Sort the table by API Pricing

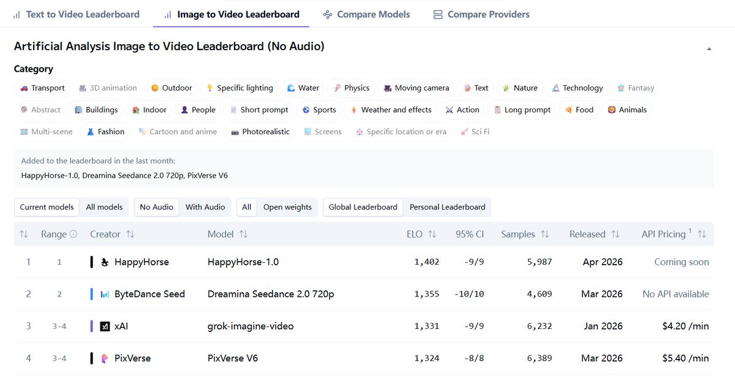pyautogui.click(x=702, y=234)
